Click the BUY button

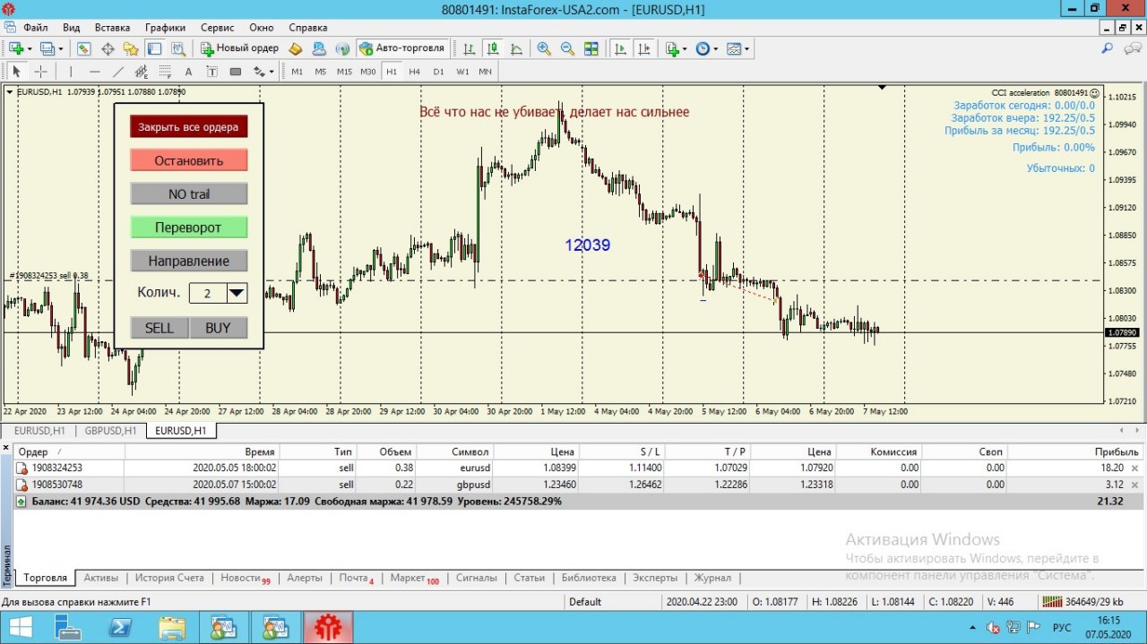(218, 328)
